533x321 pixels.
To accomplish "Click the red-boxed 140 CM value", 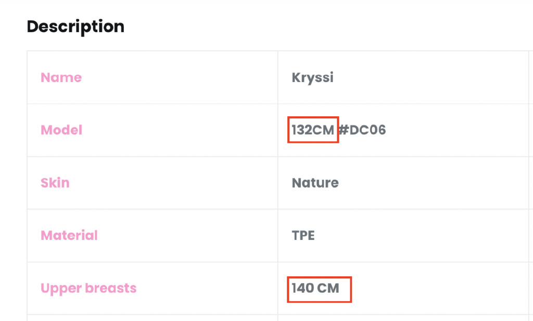I will click(x=315, y=288).
